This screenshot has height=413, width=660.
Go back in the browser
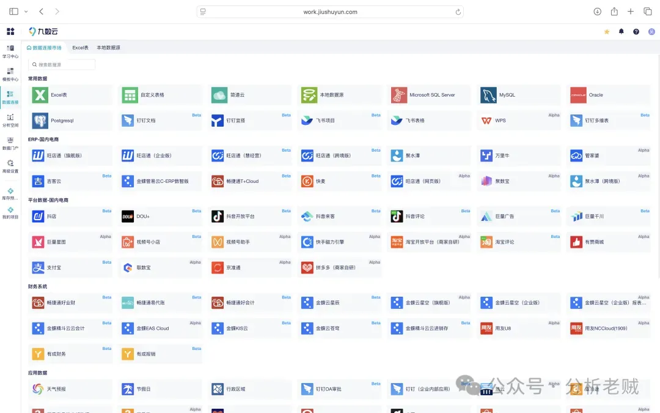pos(42,12)
